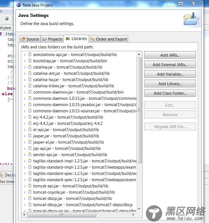Image resolution: width=209 pixels, height=223 pixels.
Task: Maximize the New Java Project dialog
Action: click(x=181, y=4)
